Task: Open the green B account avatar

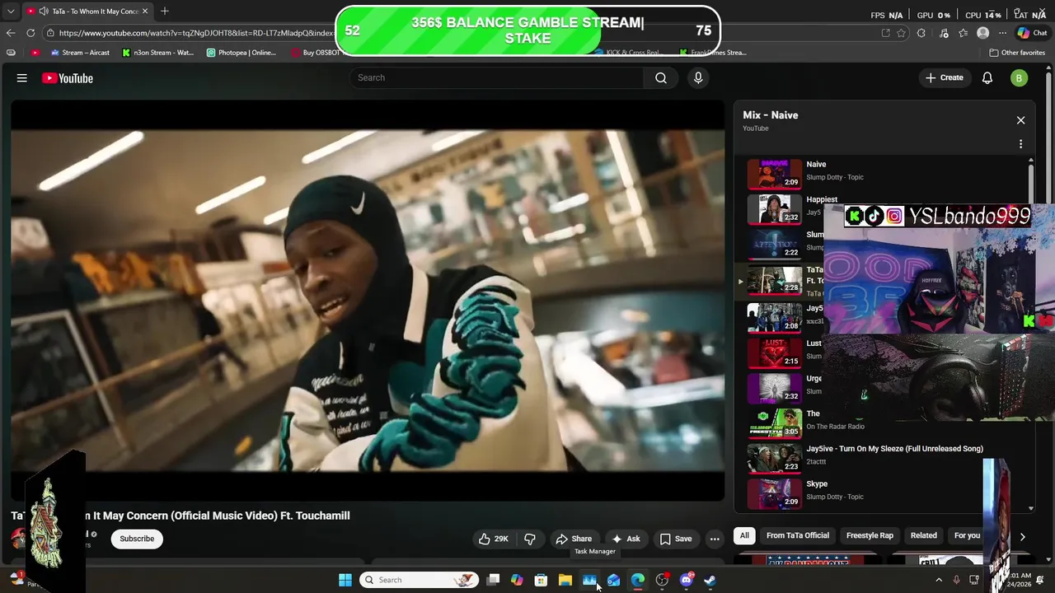Action: pyautogui.click(x=1019, y=78)
